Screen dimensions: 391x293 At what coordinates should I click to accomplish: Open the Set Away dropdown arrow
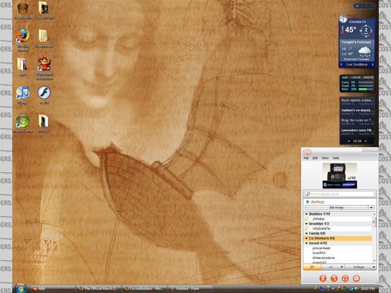(371, 208)
